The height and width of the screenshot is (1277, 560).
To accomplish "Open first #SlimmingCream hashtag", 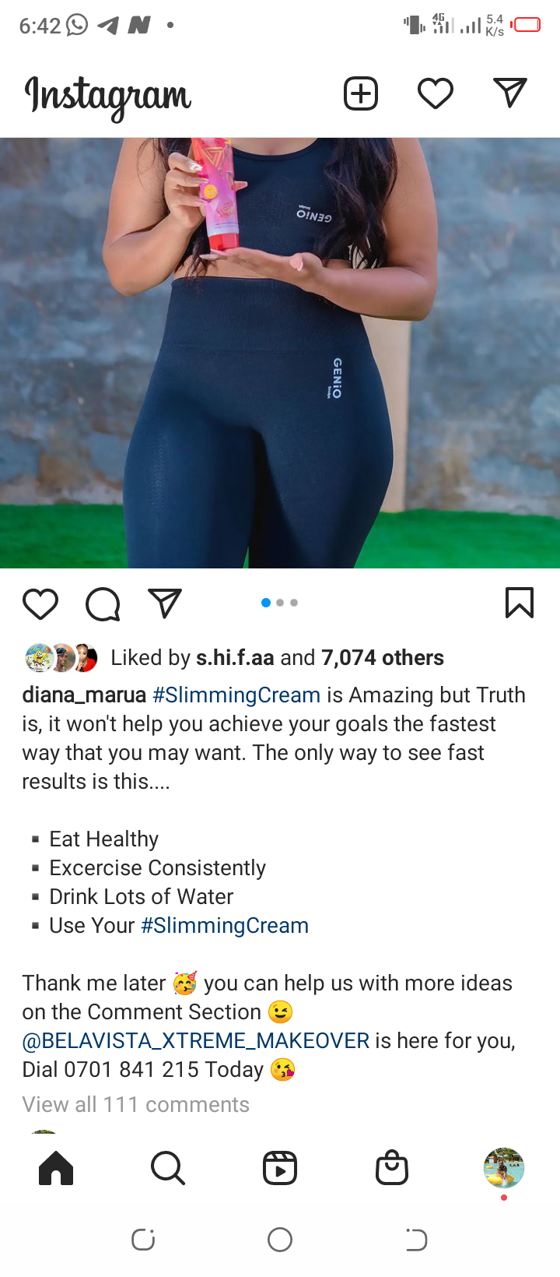I will click(236, 695).
